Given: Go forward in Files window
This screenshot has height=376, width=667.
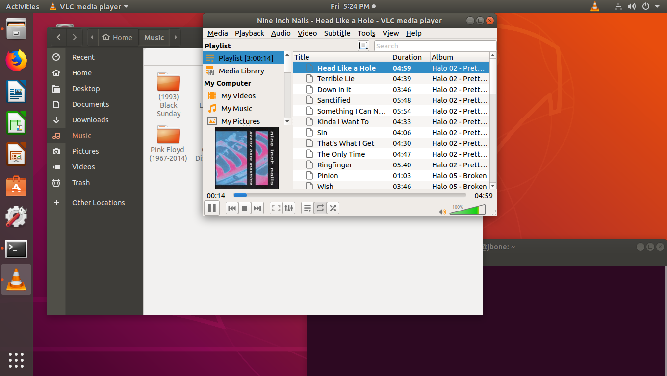Looking at the screenshot, I should pos(74,37).
